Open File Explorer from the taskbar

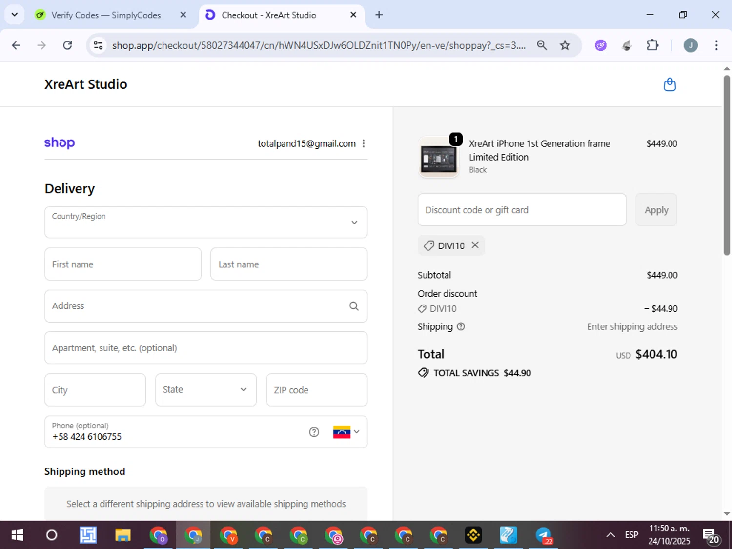[123, 535]
